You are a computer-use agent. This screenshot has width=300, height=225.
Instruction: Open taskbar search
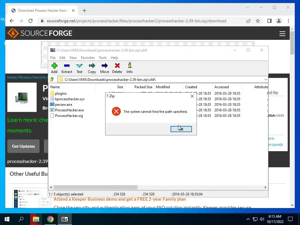(x=21, y=219)
